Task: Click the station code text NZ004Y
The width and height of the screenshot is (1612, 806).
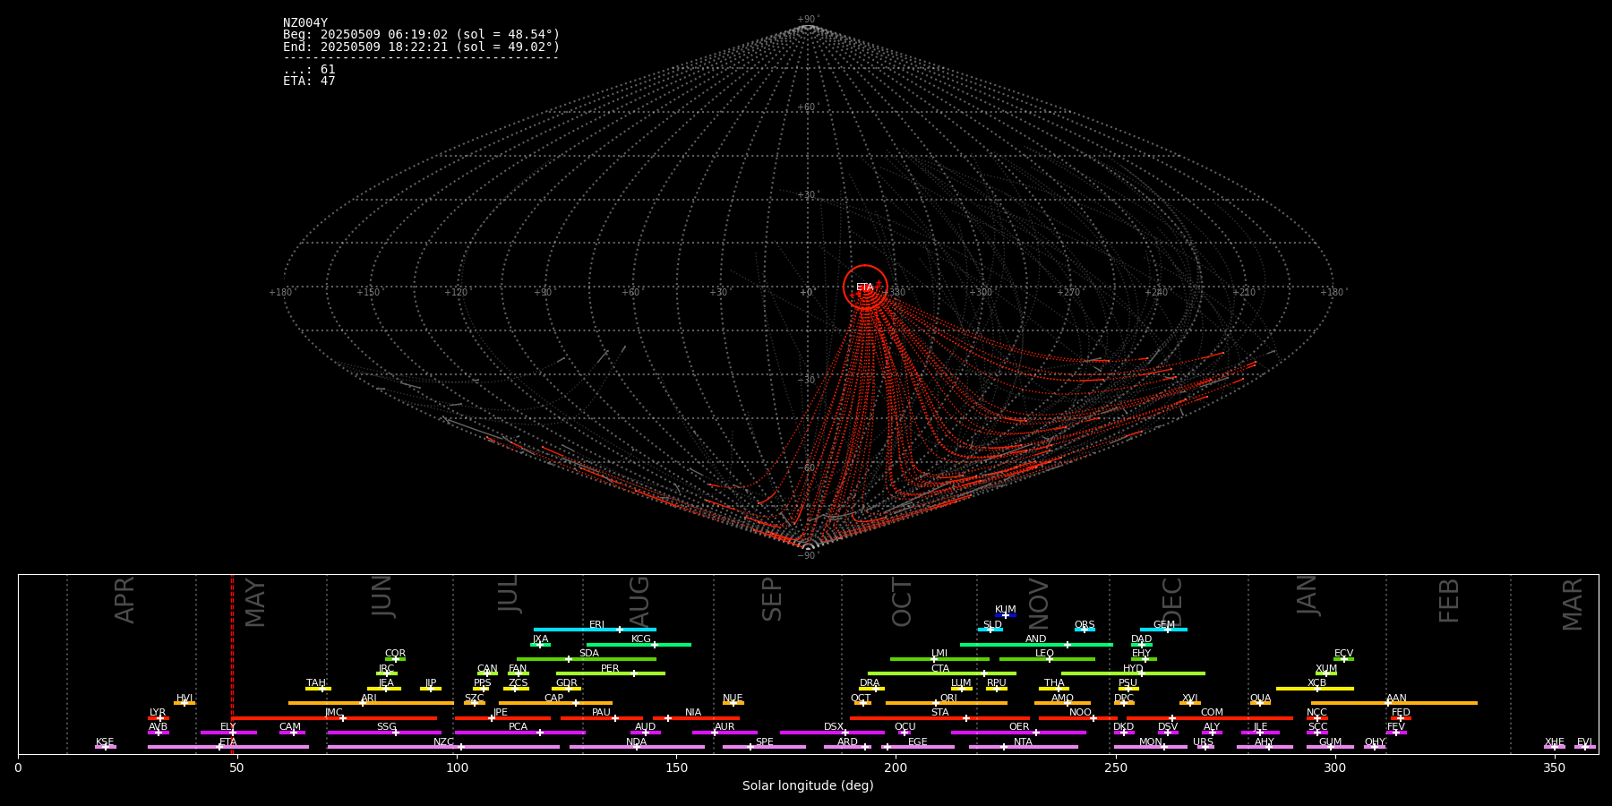Action: pyautogui.click(x=305, y=23)
